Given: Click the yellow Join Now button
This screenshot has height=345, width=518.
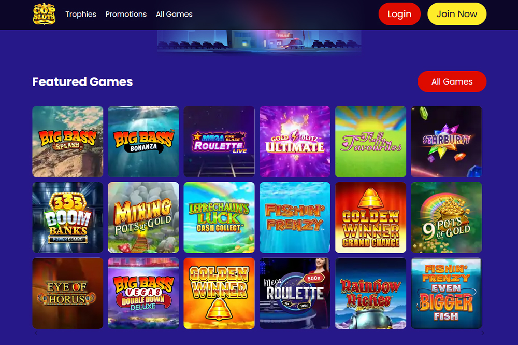Looking at the screenshot, I should pos(457,14).
